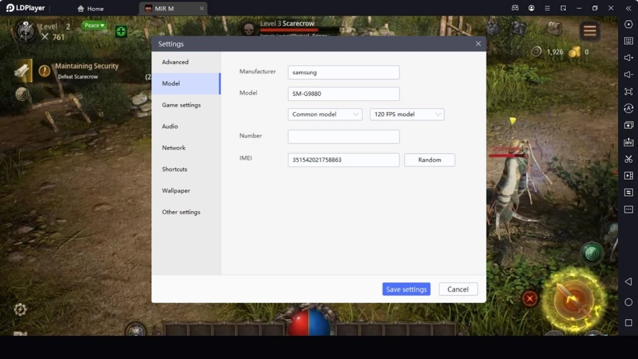
Task: Expand the 120 FPS model dropdown
Action: tap(407, 114)
